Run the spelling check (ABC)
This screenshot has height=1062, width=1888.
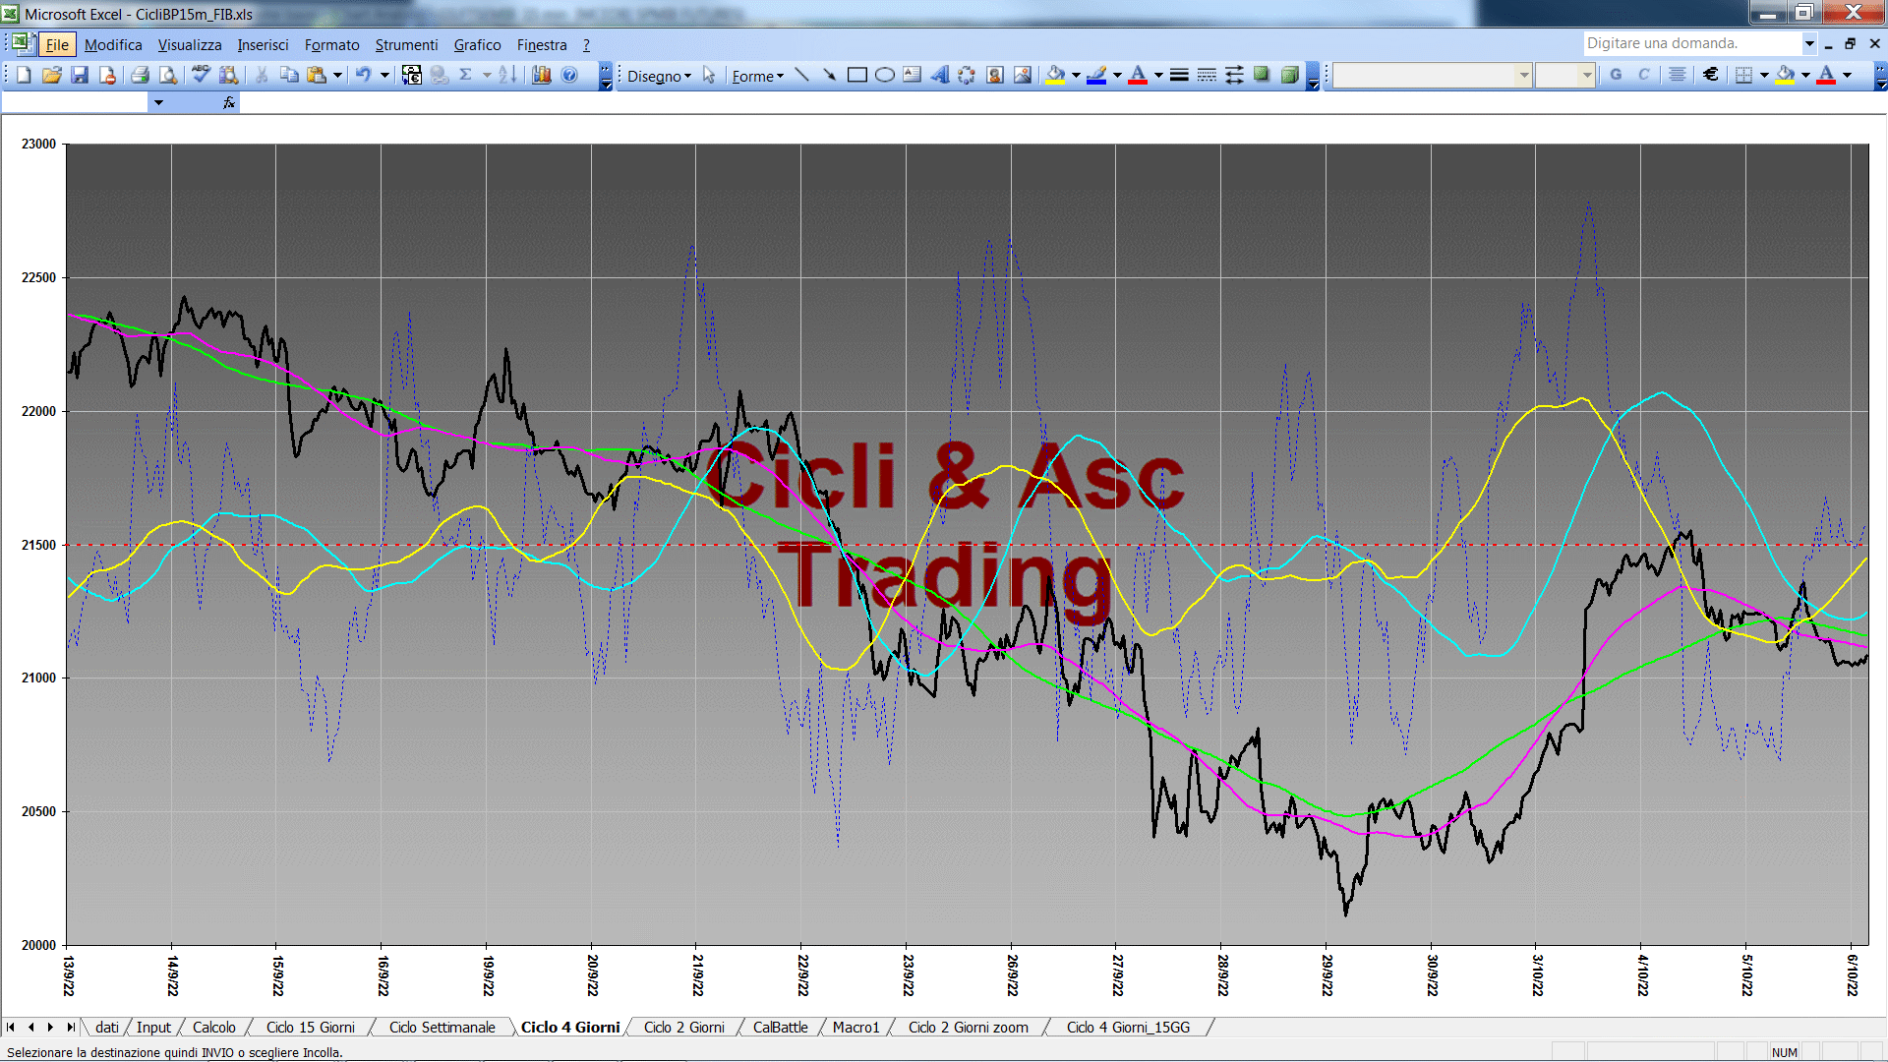point(201,75)
